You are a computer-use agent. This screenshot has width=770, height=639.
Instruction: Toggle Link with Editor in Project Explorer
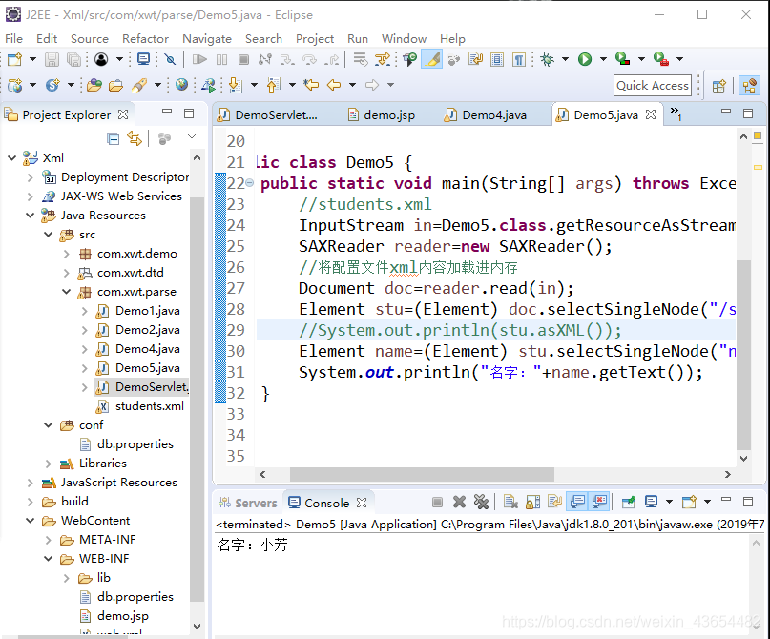[x=135, y=139]
